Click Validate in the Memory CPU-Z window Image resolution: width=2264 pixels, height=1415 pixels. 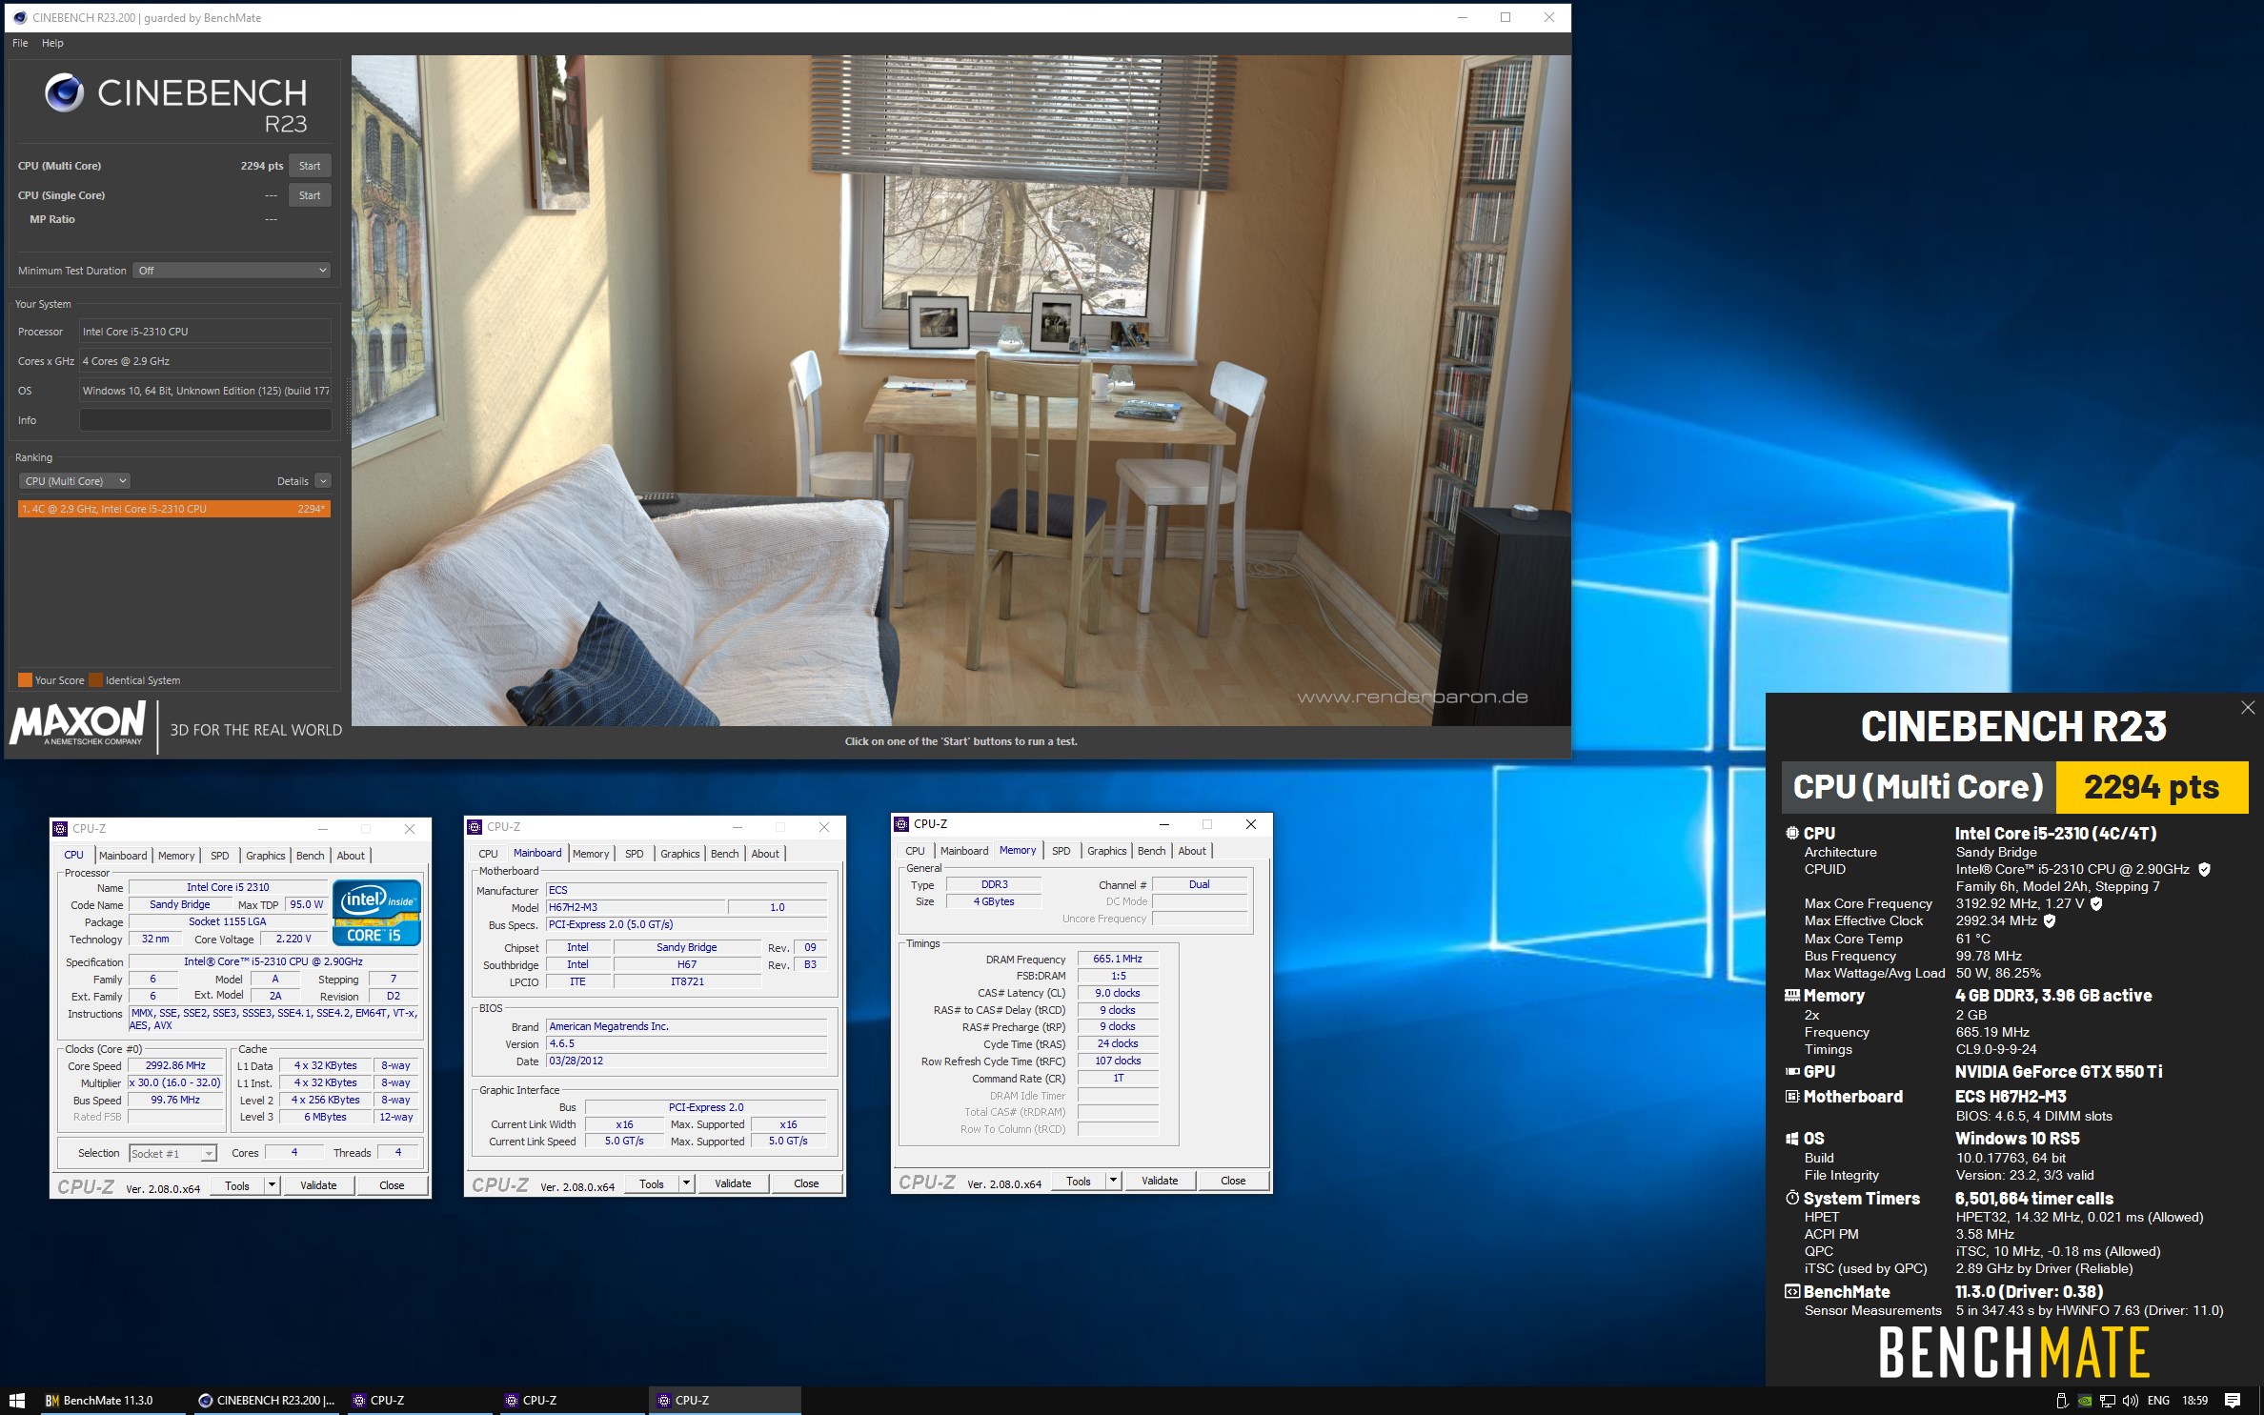pyautogui.click(x=1160, y=1181)
